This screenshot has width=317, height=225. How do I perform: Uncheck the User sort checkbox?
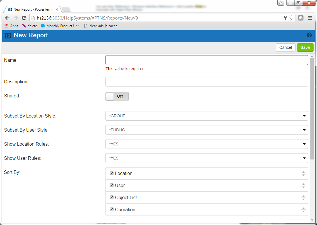(112, 185)
